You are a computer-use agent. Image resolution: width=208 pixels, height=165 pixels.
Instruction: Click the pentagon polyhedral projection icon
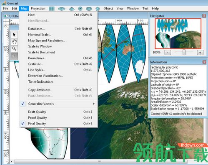[x=98, y=9]
